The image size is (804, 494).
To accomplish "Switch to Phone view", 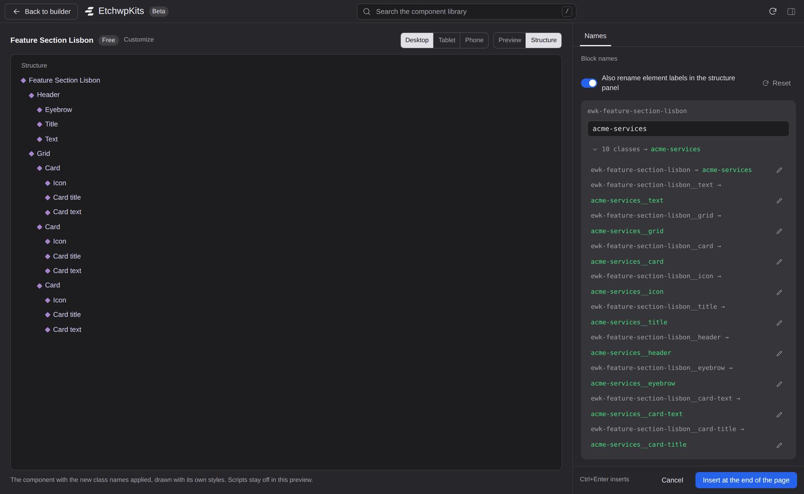I will click(x=474, y=40).
